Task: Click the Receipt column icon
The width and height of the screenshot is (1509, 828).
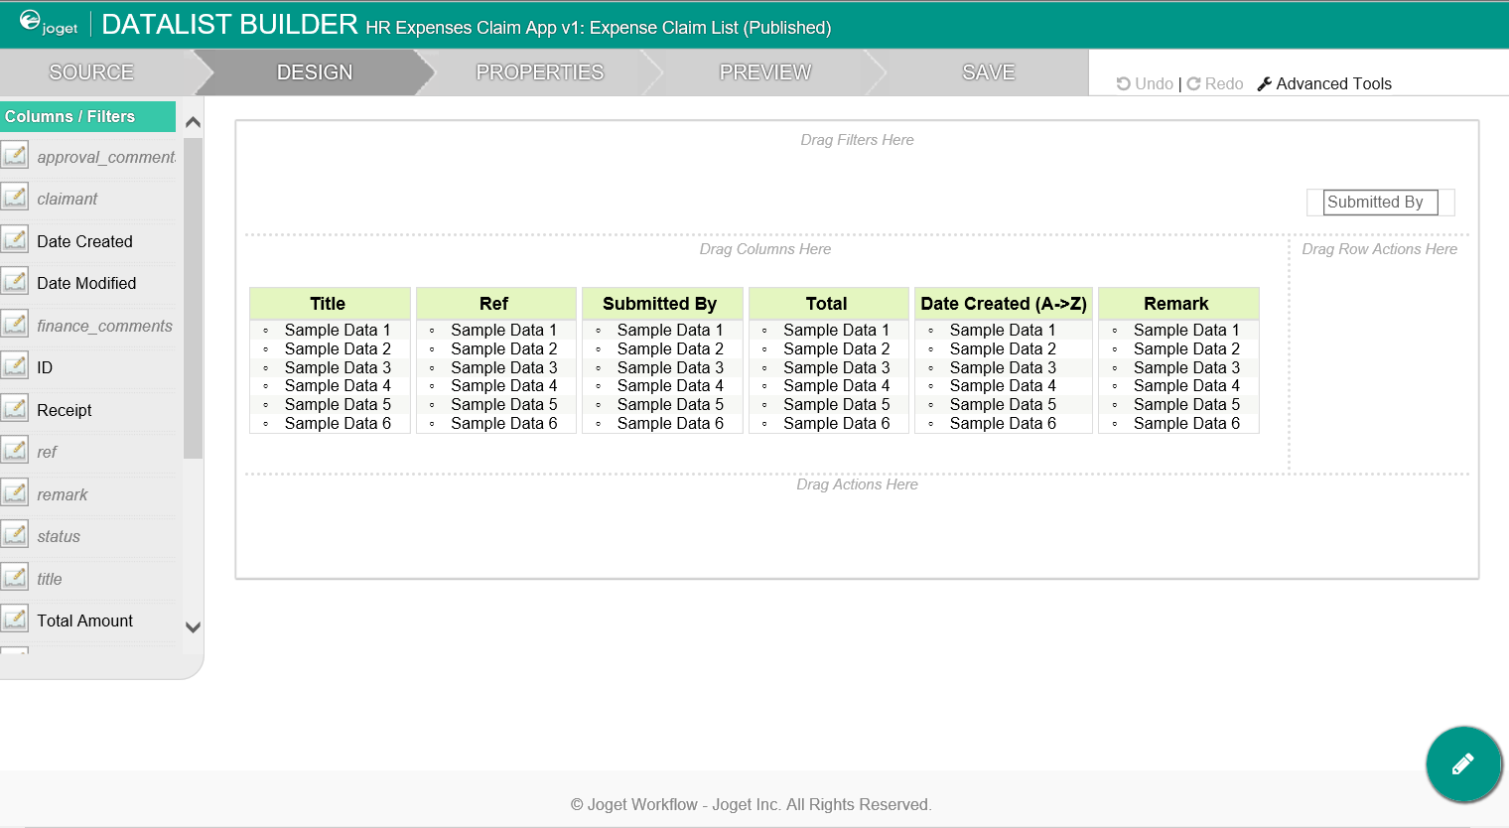Action: 15,409
